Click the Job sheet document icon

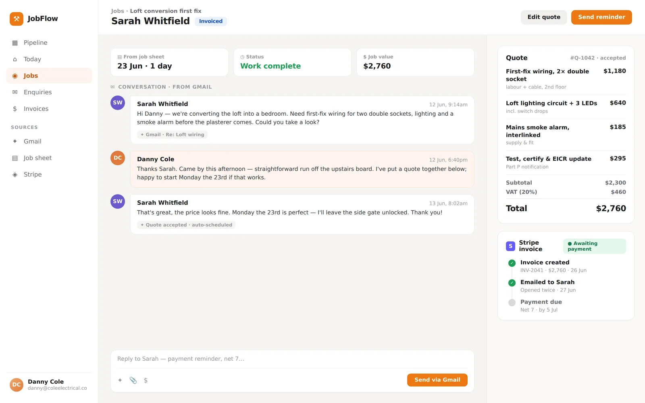coord(15,158)
